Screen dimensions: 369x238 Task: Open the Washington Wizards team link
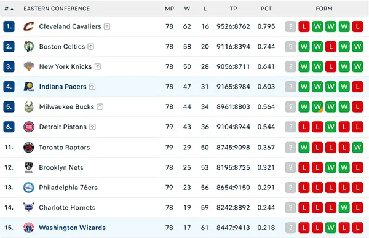(72, 228)
